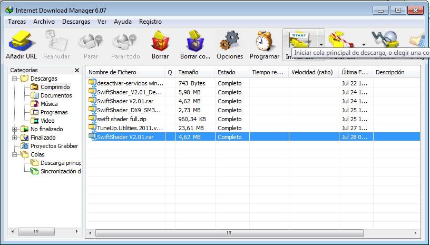The height and width of the screenshot is (245, 430).
Task: Click the Borrar toolbar icon
Action: click(x=160, y=41)
